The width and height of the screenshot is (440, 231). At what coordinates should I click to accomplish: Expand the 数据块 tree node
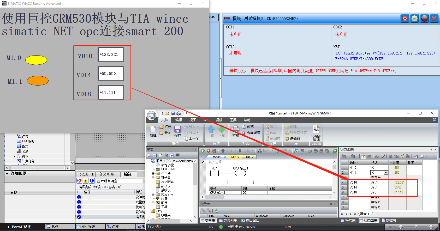pyautogui.click(x=153, y=186)
